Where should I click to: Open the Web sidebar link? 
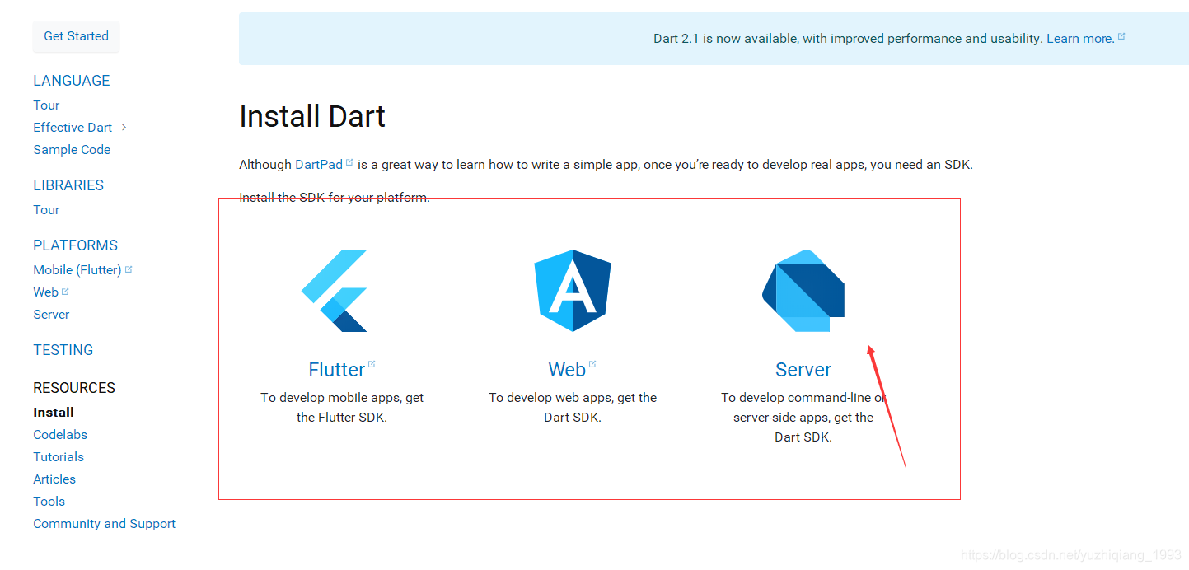point(45,292)
